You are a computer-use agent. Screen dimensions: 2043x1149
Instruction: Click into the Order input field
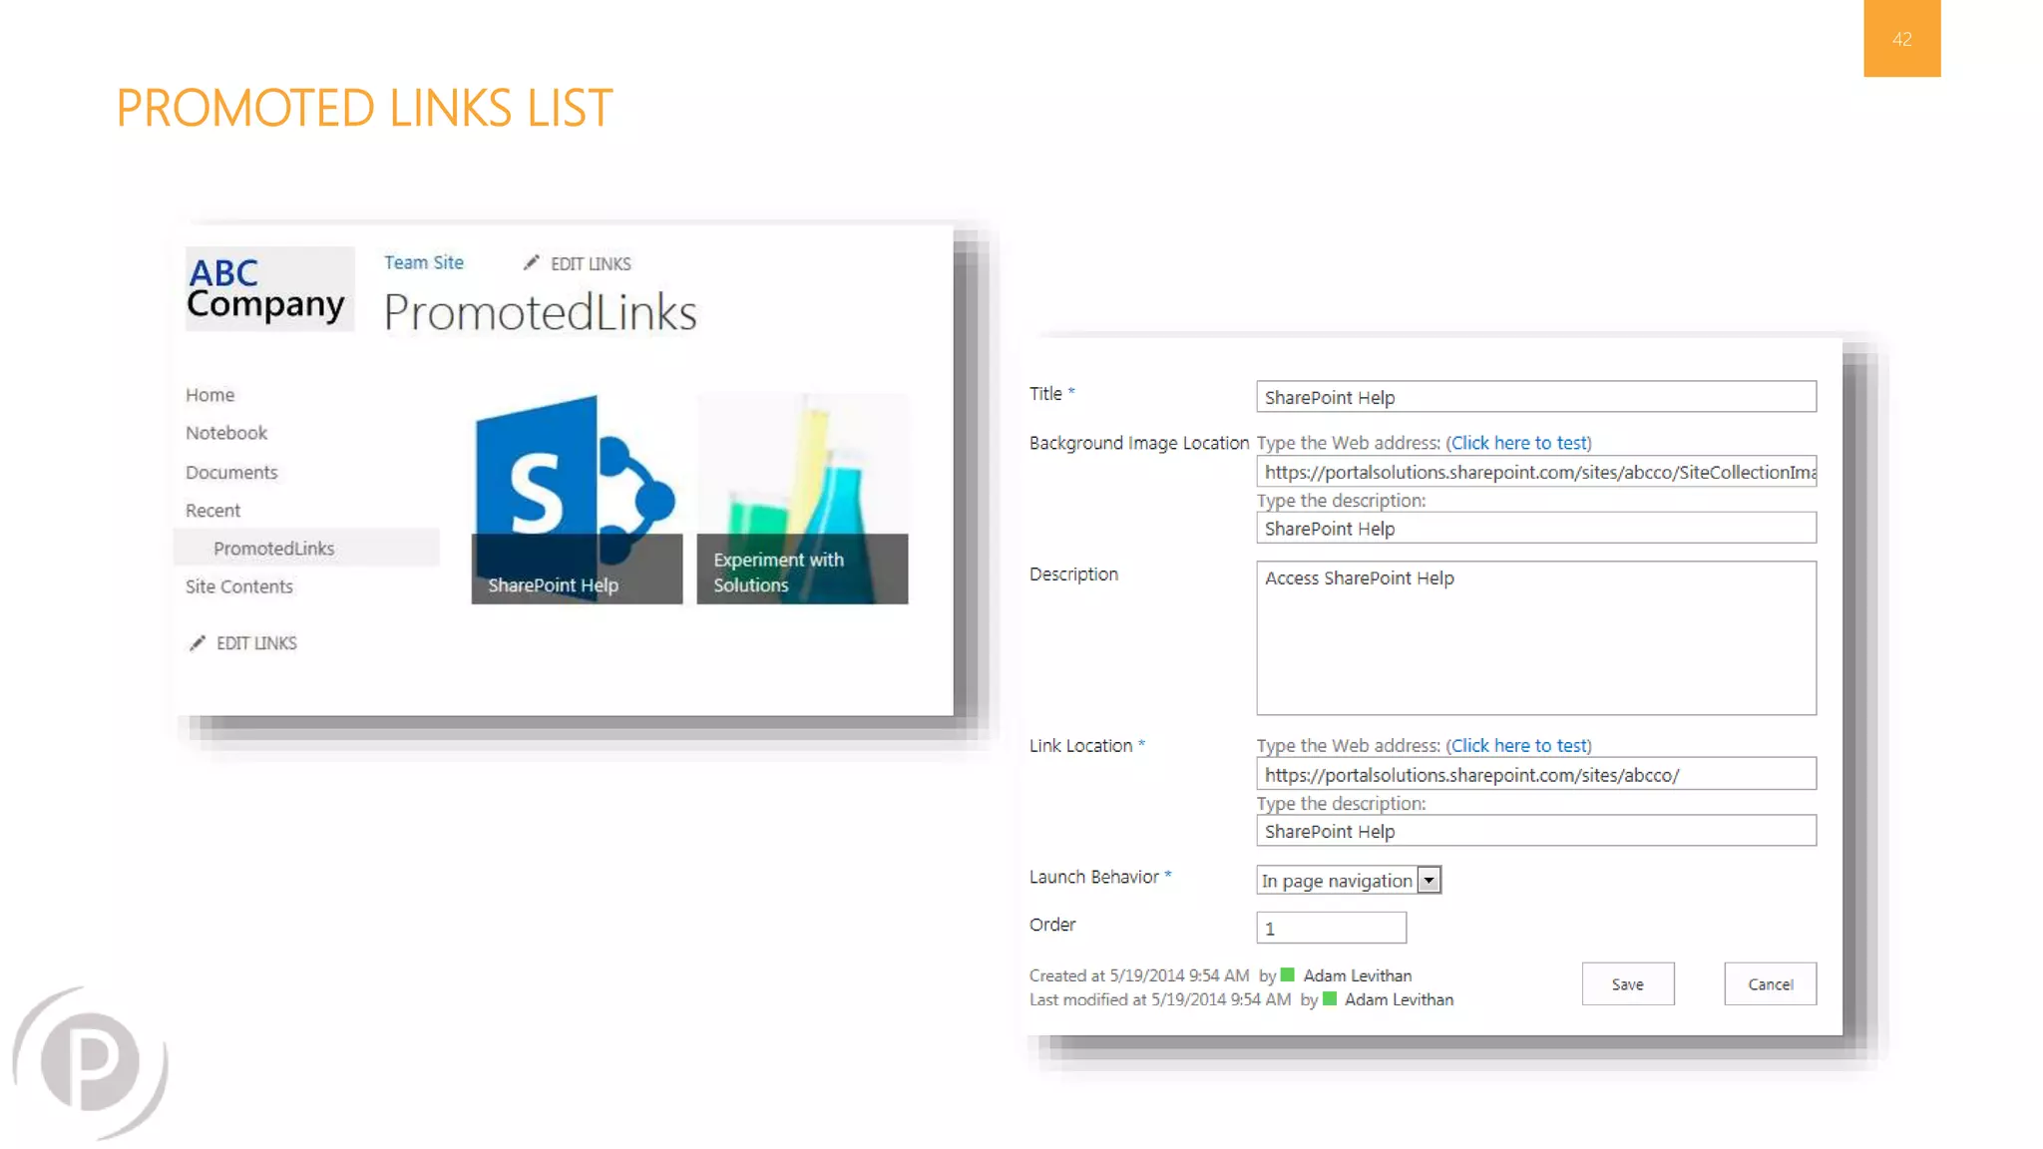point(1331,929)
